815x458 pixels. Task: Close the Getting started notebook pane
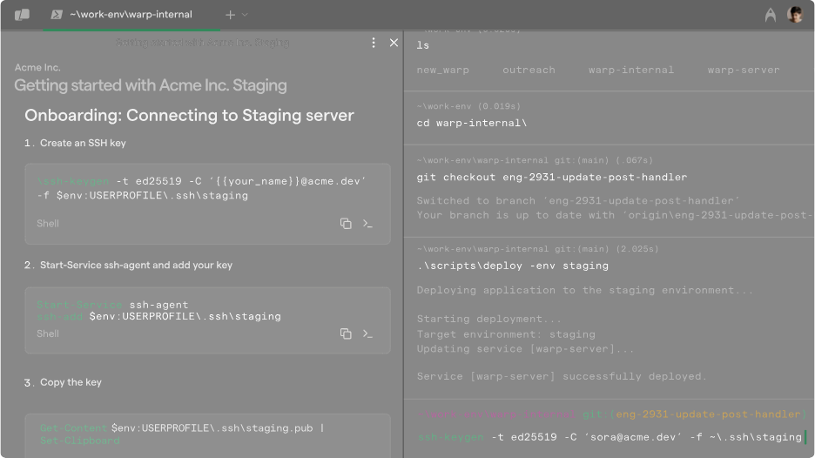tap(394, 43)
